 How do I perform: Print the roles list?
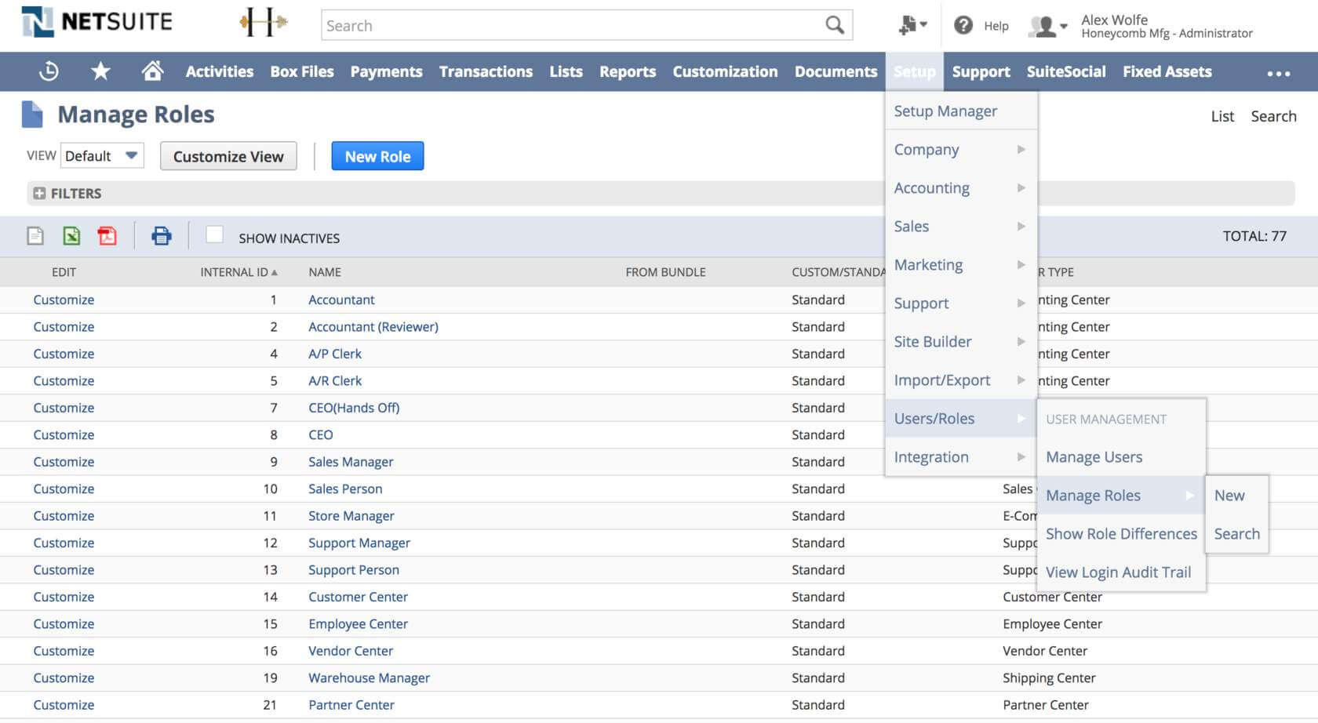point(161,236)
